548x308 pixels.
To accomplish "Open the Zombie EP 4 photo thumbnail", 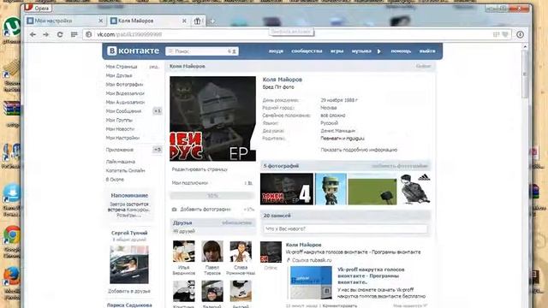I will [287, 189].
